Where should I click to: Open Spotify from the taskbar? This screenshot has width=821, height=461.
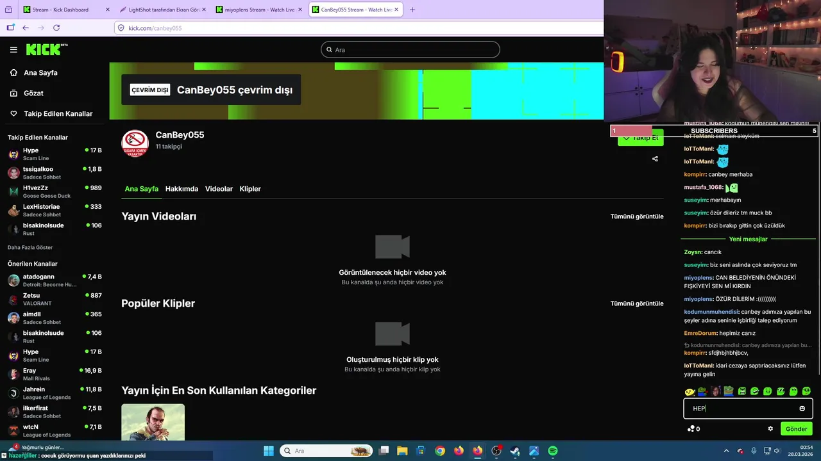pyautogui.click(x=553, y=451)
